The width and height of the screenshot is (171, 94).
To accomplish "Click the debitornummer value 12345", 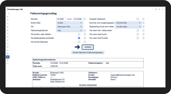I will [x=53, y=75].
